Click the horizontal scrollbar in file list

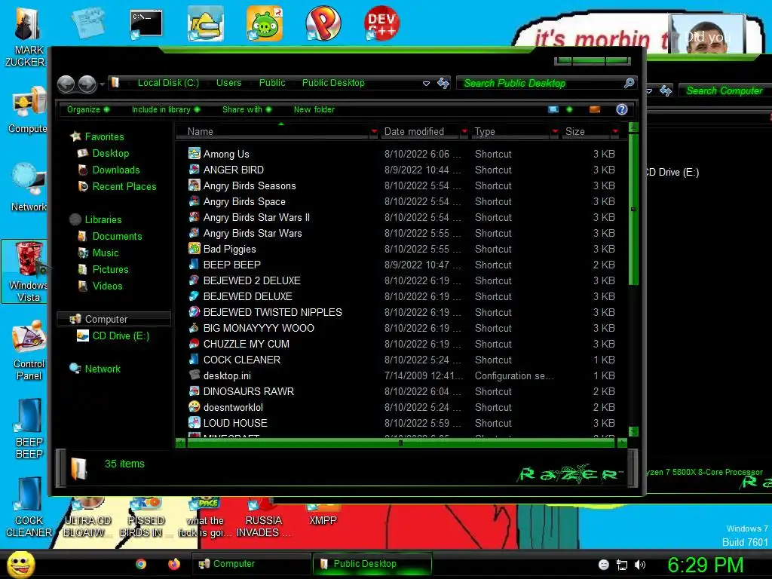click(401, 443)
